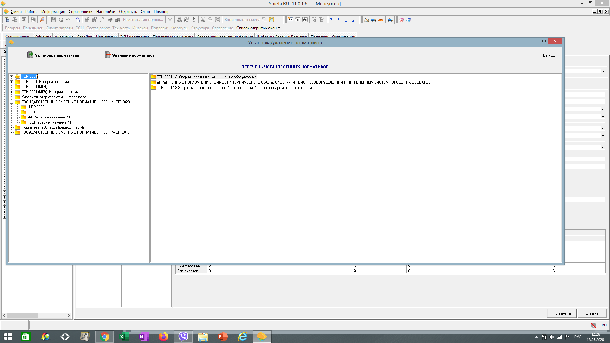This screenshot has width=610, height=343.
Task: Click the ЛС create estimate icon
Action: 290,20
